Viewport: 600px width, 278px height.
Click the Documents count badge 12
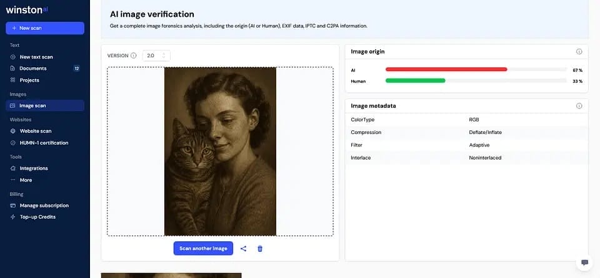(x=76, y=69)
